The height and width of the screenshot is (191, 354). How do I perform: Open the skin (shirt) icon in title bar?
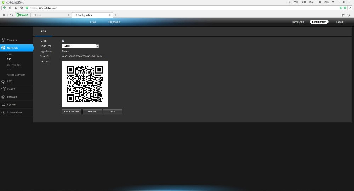click(x=333, y=2)
